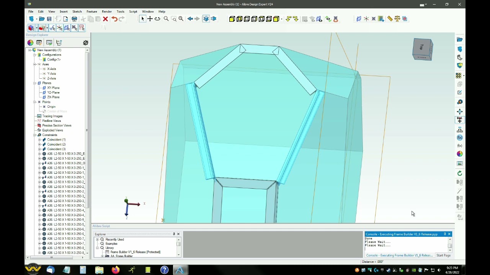The height and width of the screenshot is (275, 490).
Task: Open the display mode cubes dropdown arrow
Action: tap(281, 19)
